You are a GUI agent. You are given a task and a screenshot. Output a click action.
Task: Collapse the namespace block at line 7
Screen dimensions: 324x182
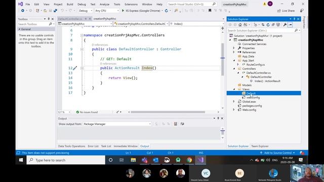82,35
